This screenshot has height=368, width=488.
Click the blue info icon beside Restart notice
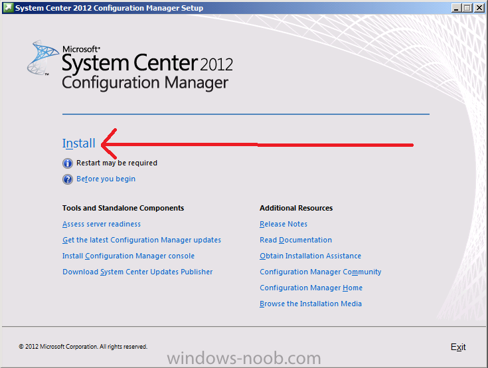tap(68, 163)
